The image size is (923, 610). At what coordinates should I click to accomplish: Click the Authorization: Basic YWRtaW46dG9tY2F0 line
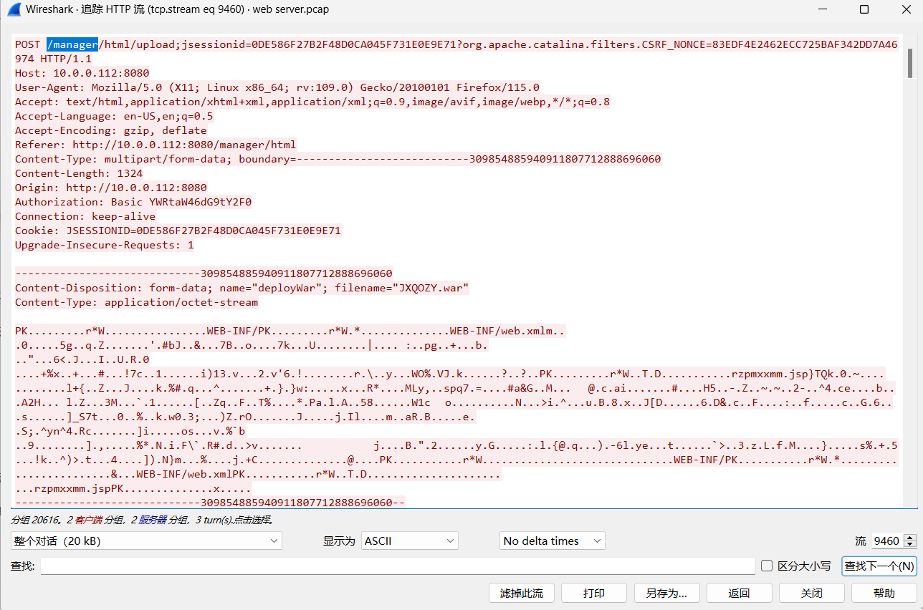click(x=133, y=202)
